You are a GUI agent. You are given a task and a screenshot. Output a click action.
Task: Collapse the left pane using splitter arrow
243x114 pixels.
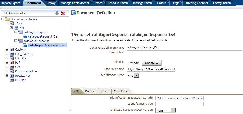point(70,109)
